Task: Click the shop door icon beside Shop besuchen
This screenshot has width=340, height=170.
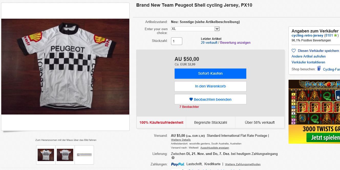Action: [x=319, y=69]
